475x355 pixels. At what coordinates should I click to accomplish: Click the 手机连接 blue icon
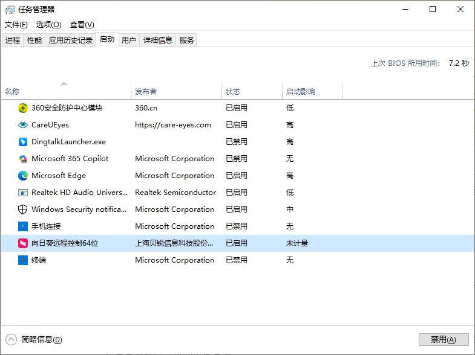(23, 226)
